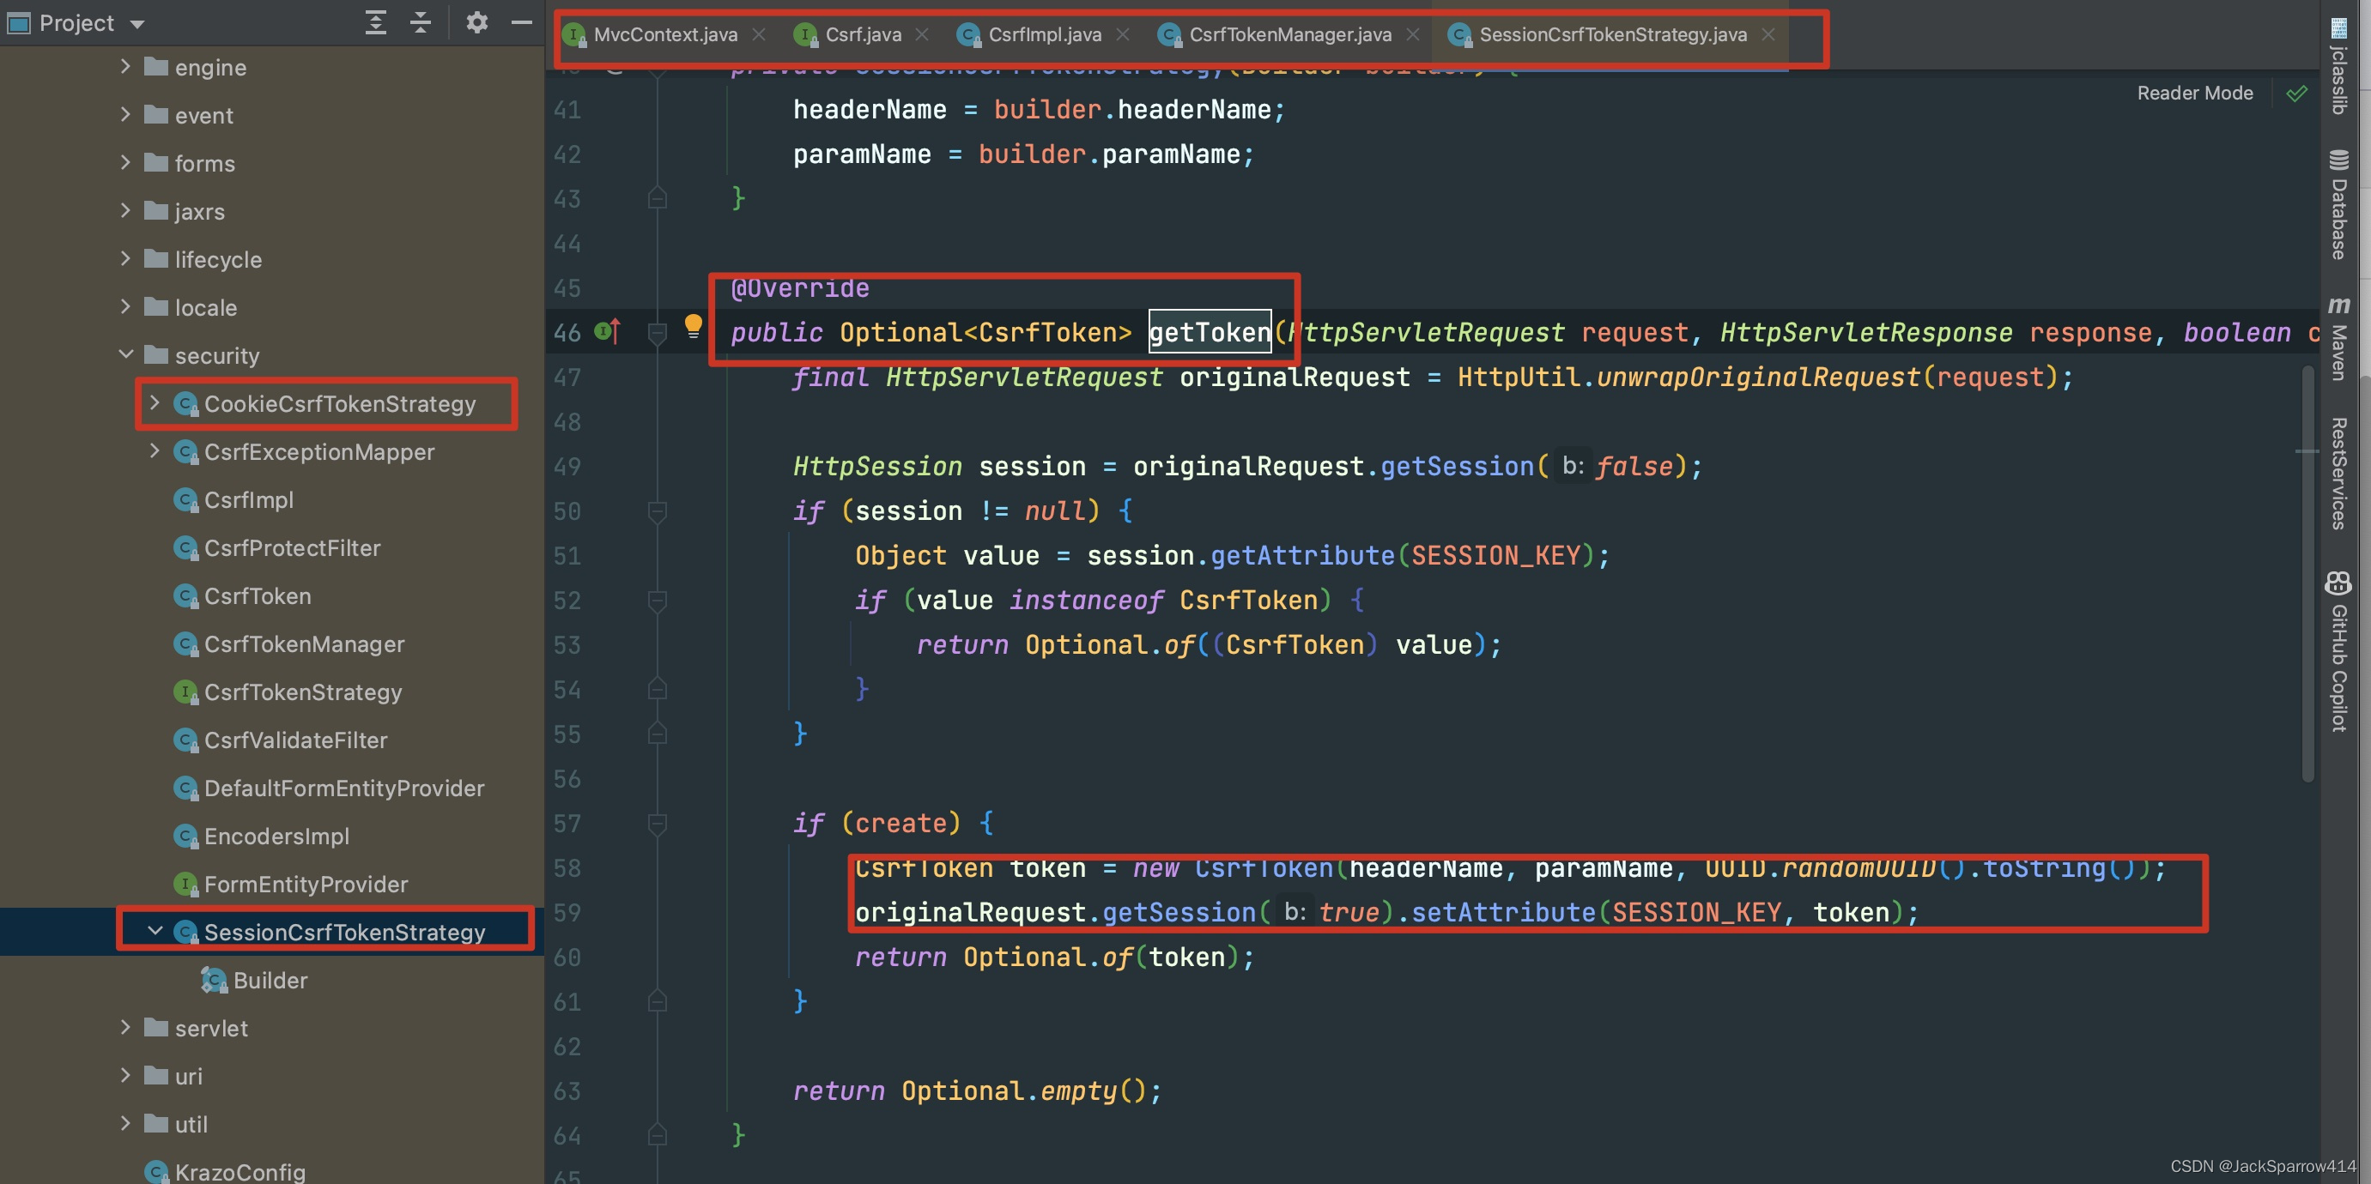The width and height of the screenshot is (2371, 1184).
Task: Click the getToken method name
Action: 1210,332
